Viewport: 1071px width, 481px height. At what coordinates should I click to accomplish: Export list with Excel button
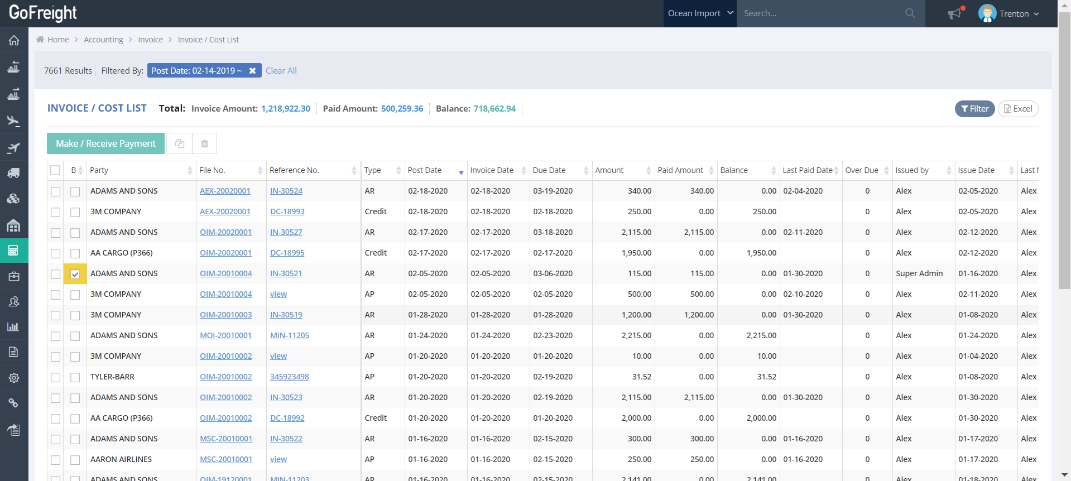click(x=1018, y=109)
